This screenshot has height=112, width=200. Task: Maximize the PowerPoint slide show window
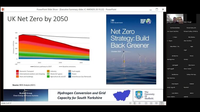click(157, 9)
